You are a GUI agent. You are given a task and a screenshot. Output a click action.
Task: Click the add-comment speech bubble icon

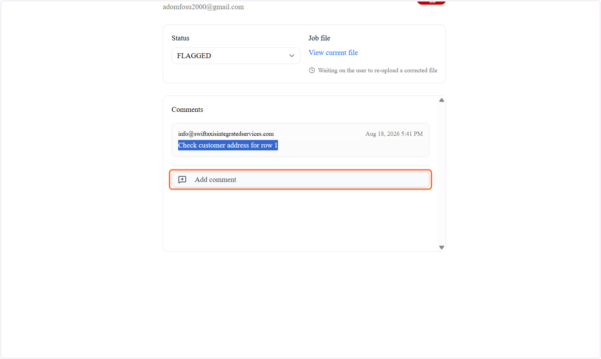coord(182,179)
